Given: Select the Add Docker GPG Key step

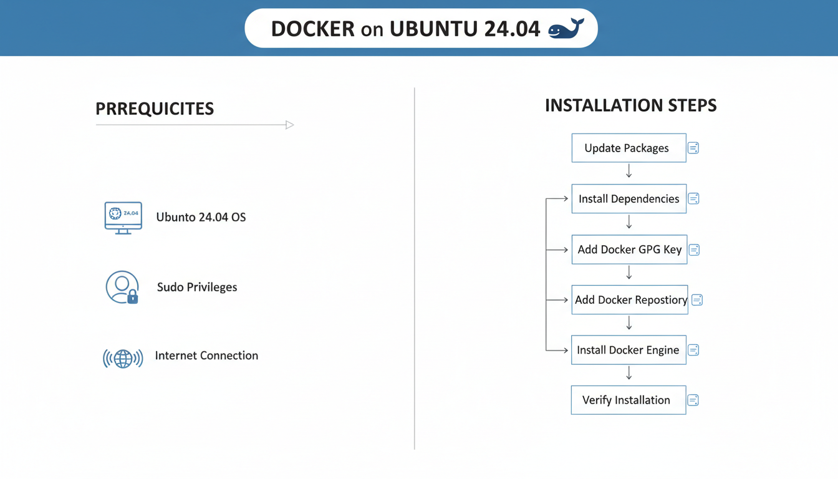Looking at the screenshot, I should (x=629, y=249).
